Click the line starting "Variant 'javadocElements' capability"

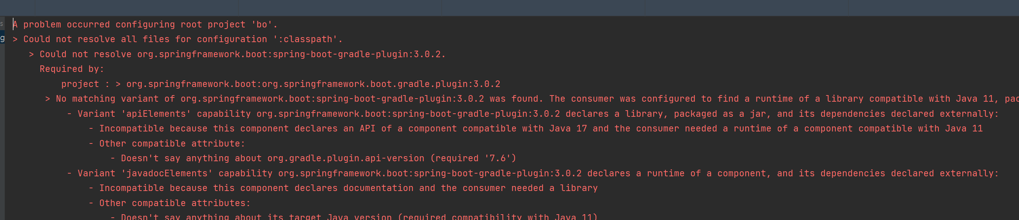pyautogui.click(x=538, y=173)
